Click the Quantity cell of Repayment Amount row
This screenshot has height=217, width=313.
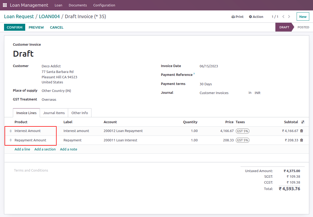tap(194, 140)
